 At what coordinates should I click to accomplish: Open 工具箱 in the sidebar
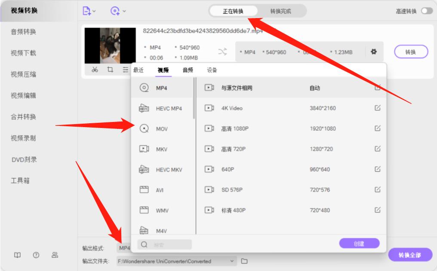click(20, 180)
